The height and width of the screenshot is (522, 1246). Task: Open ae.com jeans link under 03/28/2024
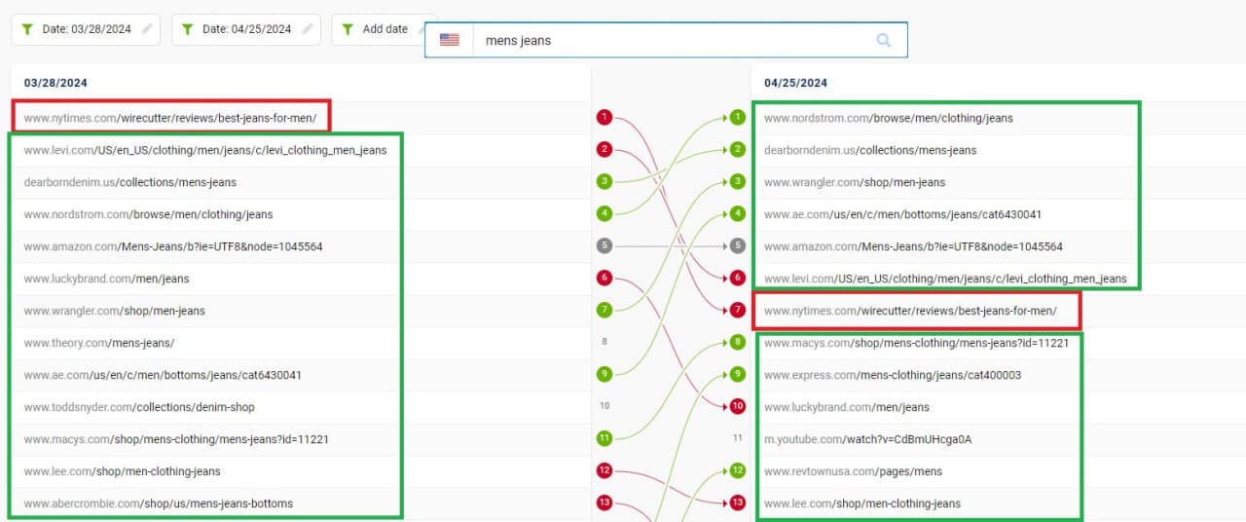[163, 375]
